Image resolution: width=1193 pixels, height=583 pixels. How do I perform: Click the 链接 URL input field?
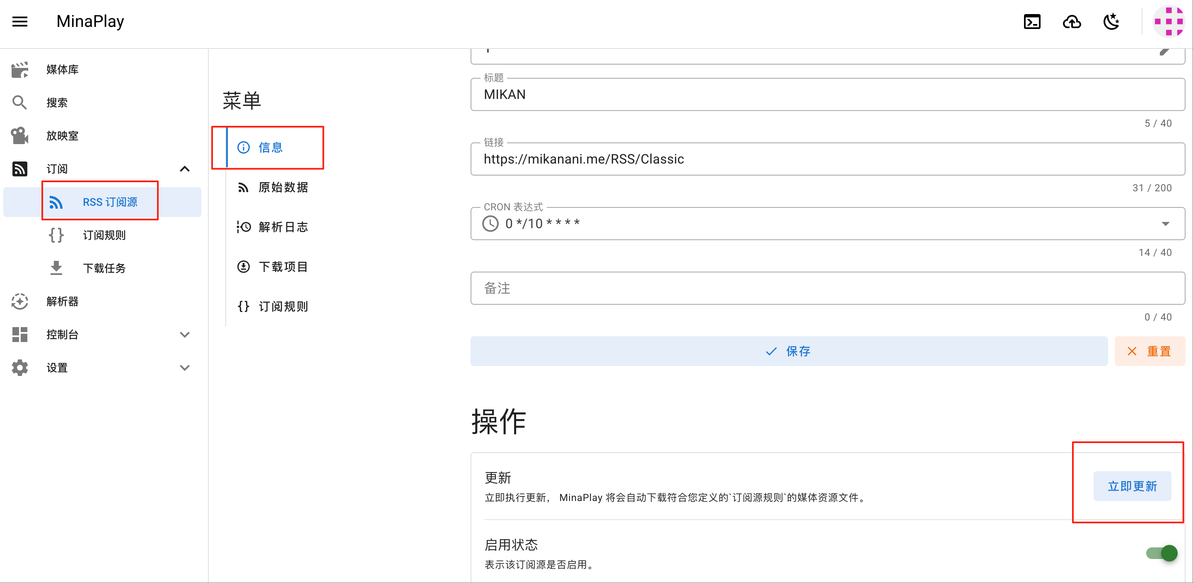pyautogui.click(x=828, y=159)
